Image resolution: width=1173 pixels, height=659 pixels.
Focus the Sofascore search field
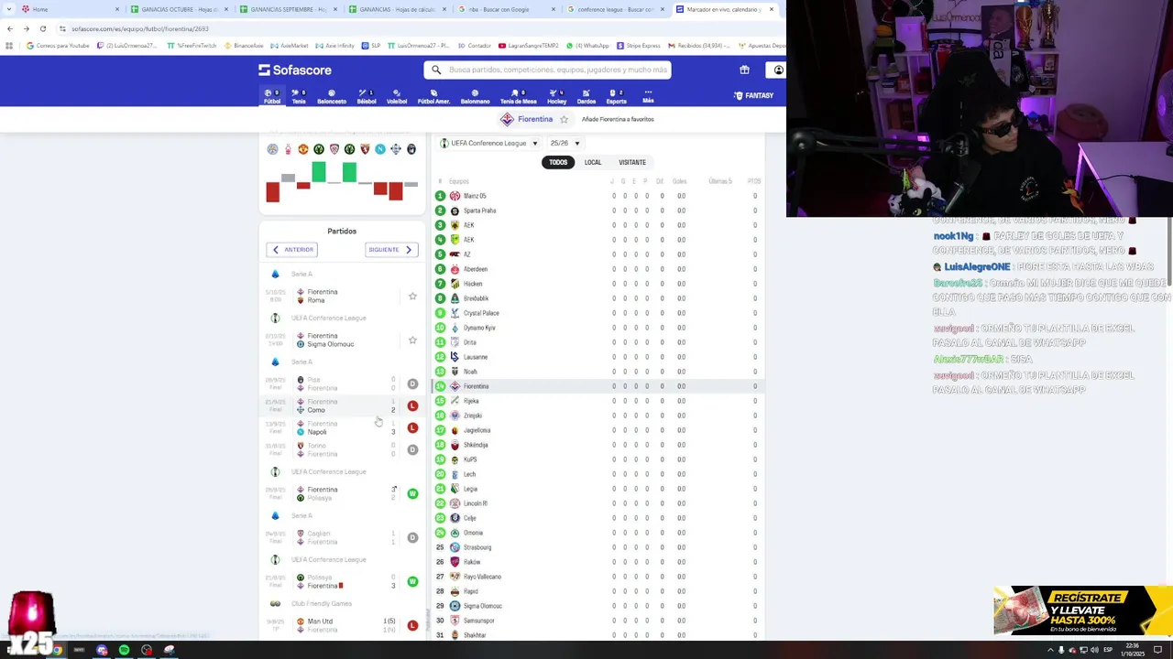547,70
